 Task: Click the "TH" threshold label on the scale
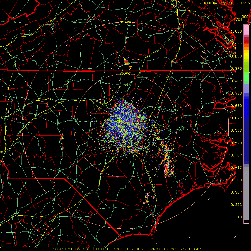click(240, 217)
